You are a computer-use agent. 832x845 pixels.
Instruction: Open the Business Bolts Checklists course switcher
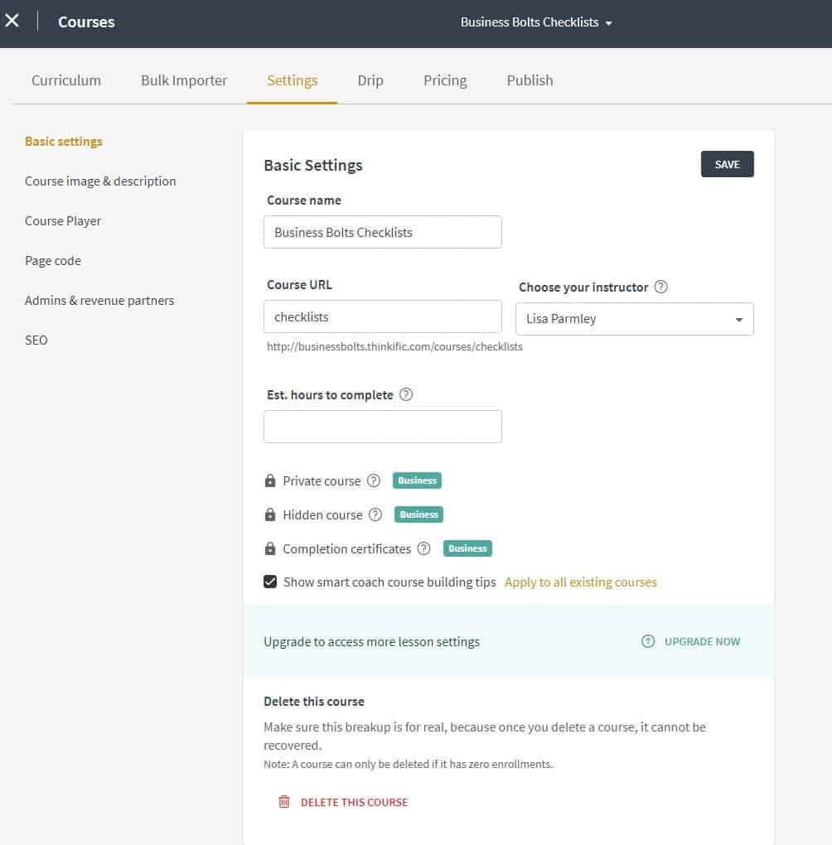(x=536, y=22)
